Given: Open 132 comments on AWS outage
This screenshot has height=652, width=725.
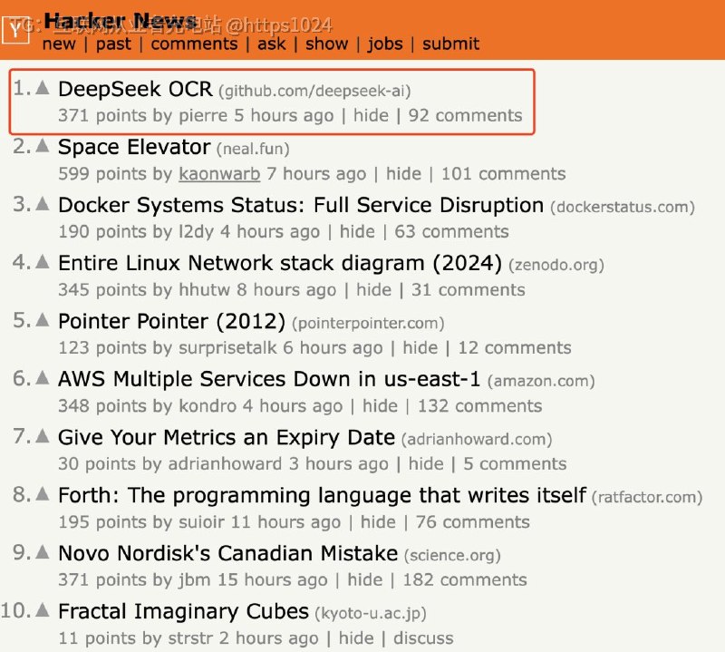Looking at the screenshot, I should (480, 406).
